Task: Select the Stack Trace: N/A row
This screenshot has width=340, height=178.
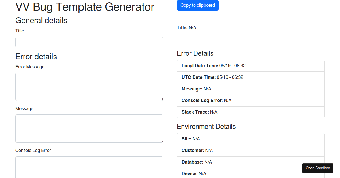Action: click(251, 112)
